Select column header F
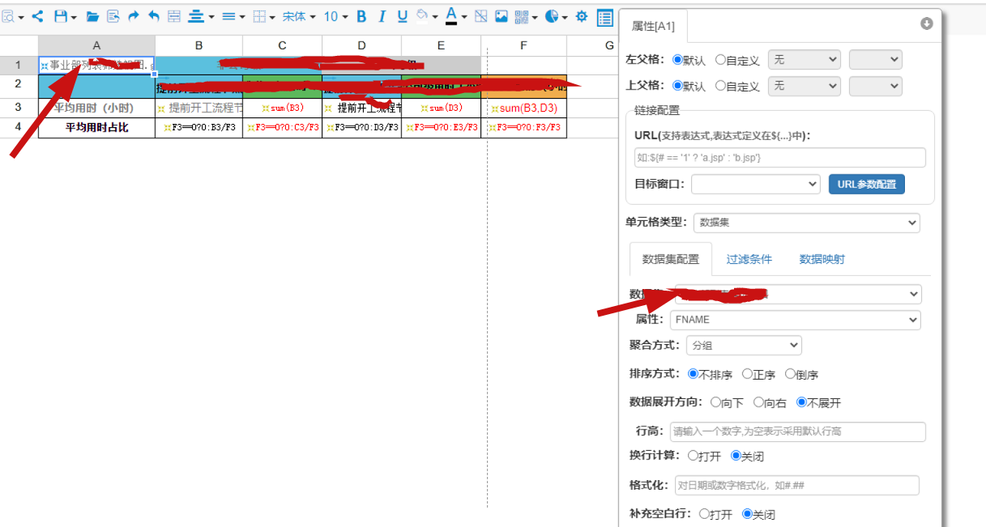The height and width of the screenshot is (527, 986). [x=524, y=45]
